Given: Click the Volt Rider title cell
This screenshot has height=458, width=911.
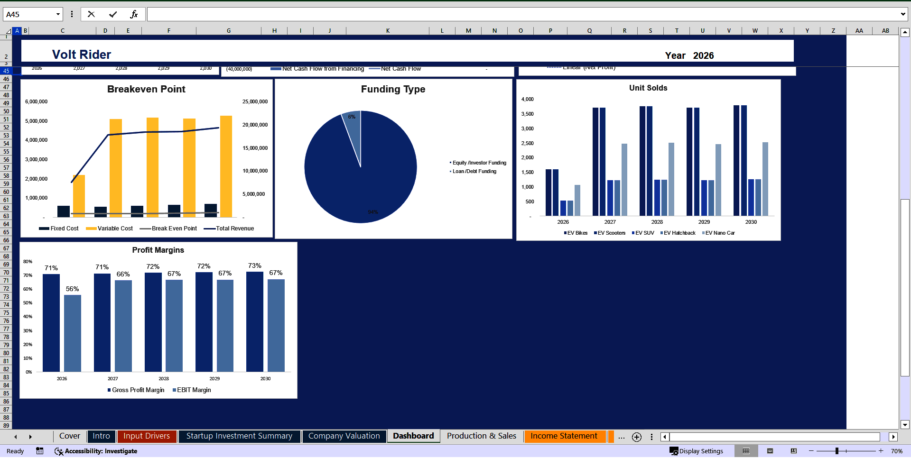Looking at the screenshot, I should tap(82, 55).
